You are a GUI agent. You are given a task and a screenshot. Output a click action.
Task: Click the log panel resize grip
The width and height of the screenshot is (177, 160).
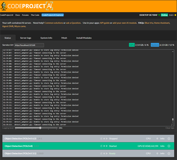click(x=173, y=125)
